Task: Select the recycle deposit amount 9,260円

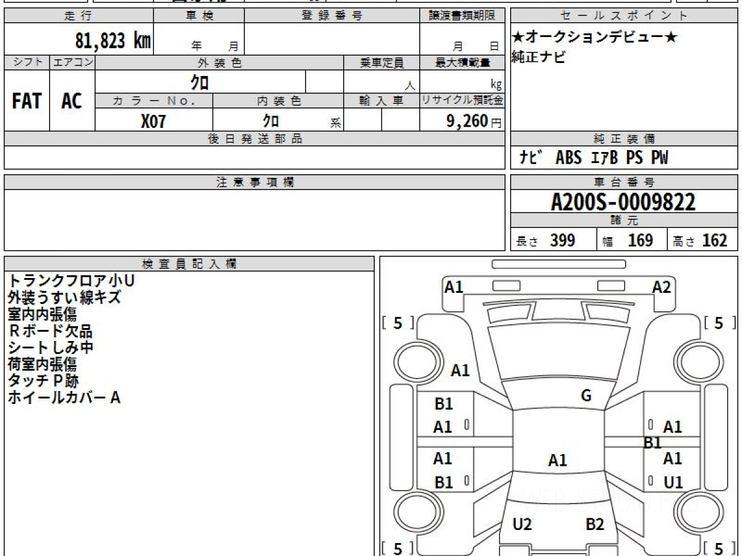Action: 474,121
